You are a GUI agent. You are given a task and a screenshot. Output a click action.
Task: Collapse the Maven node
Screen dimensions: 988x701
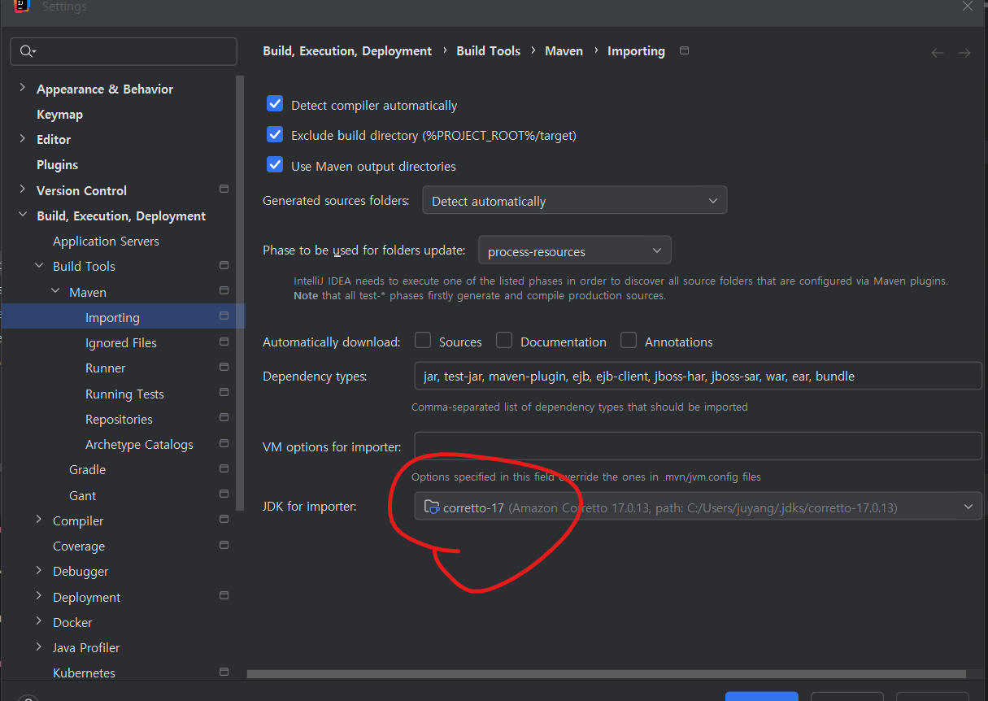[54, 291]
